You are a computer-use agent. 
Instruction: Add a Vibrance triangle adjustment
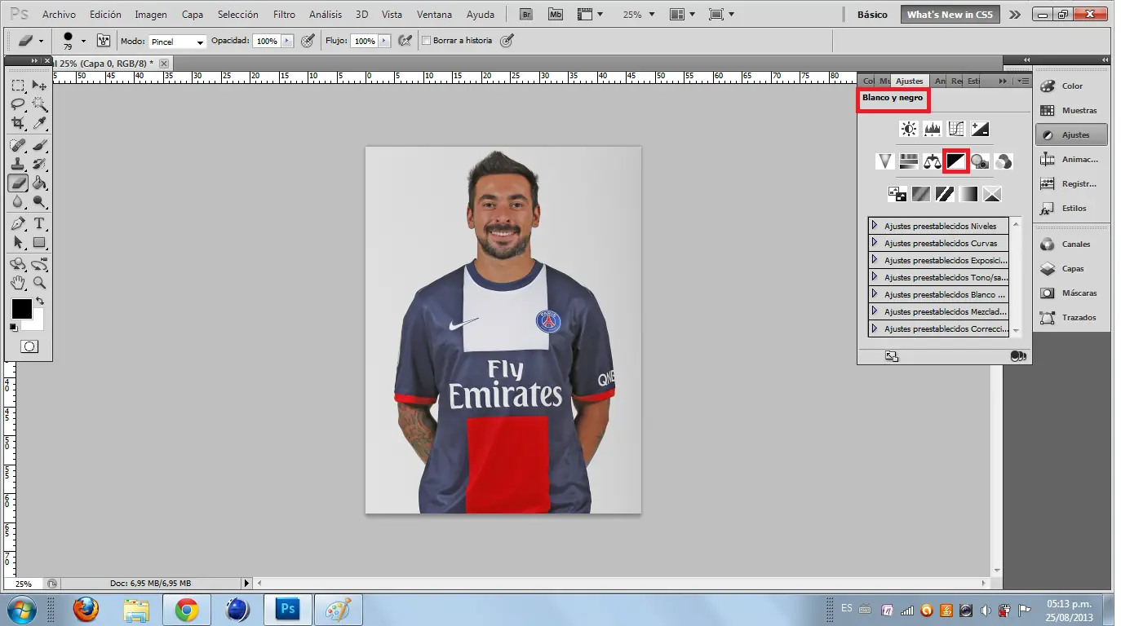coord(885,161)
